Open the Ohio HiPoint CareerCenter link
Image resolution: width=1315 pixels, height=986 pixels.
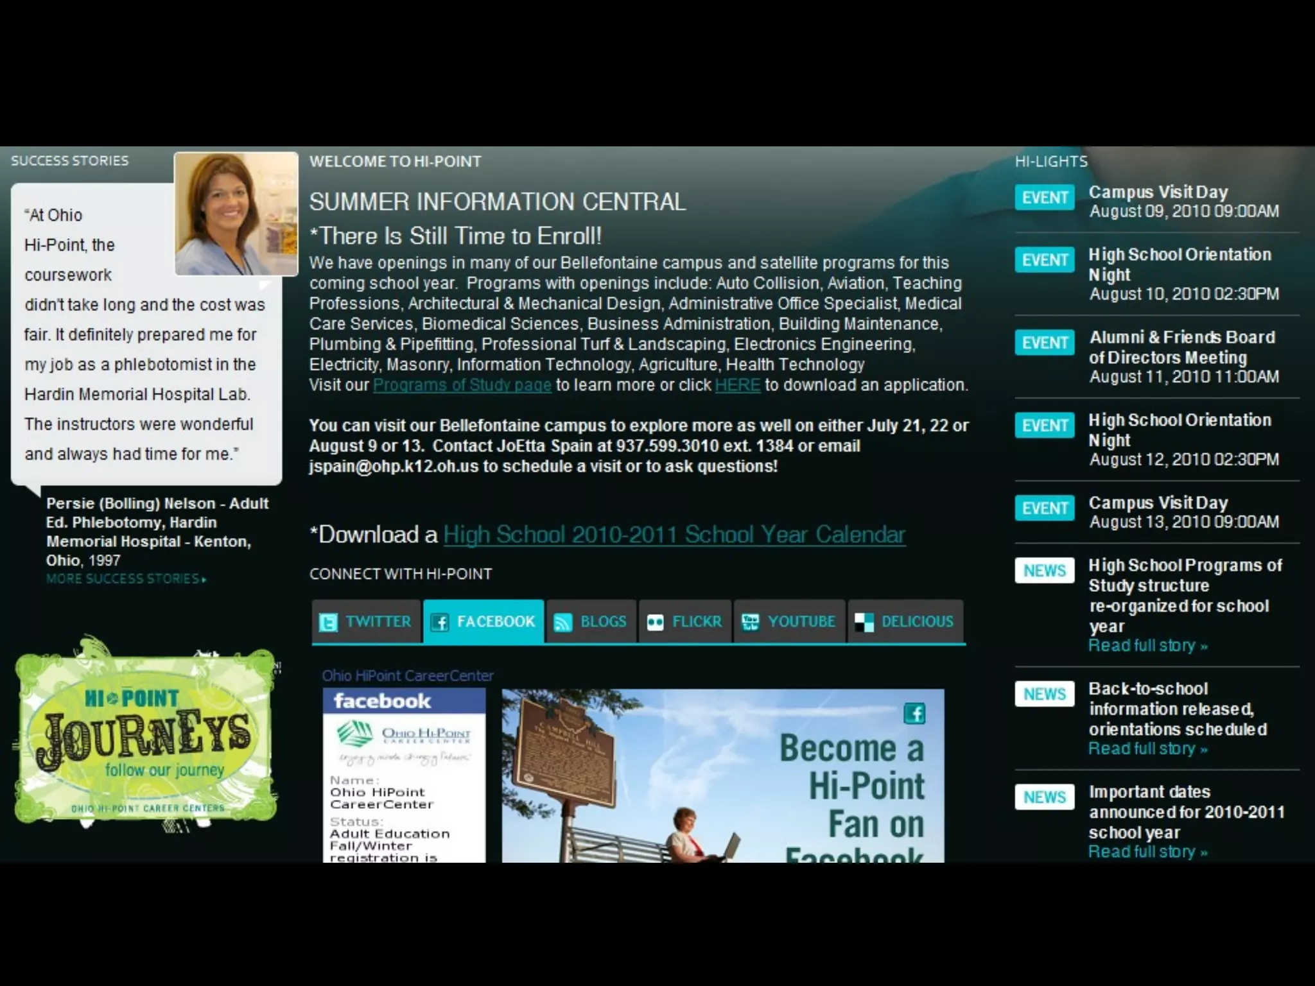coord(407,675)
